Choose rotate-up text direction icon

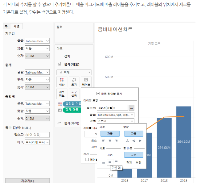tap(134, 141)
